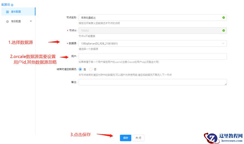Click the target icon next to 配置项

pos(12,5)
